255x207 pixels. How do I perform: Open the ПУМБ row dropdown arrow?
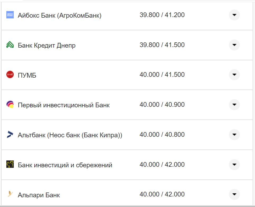point(234,75)
